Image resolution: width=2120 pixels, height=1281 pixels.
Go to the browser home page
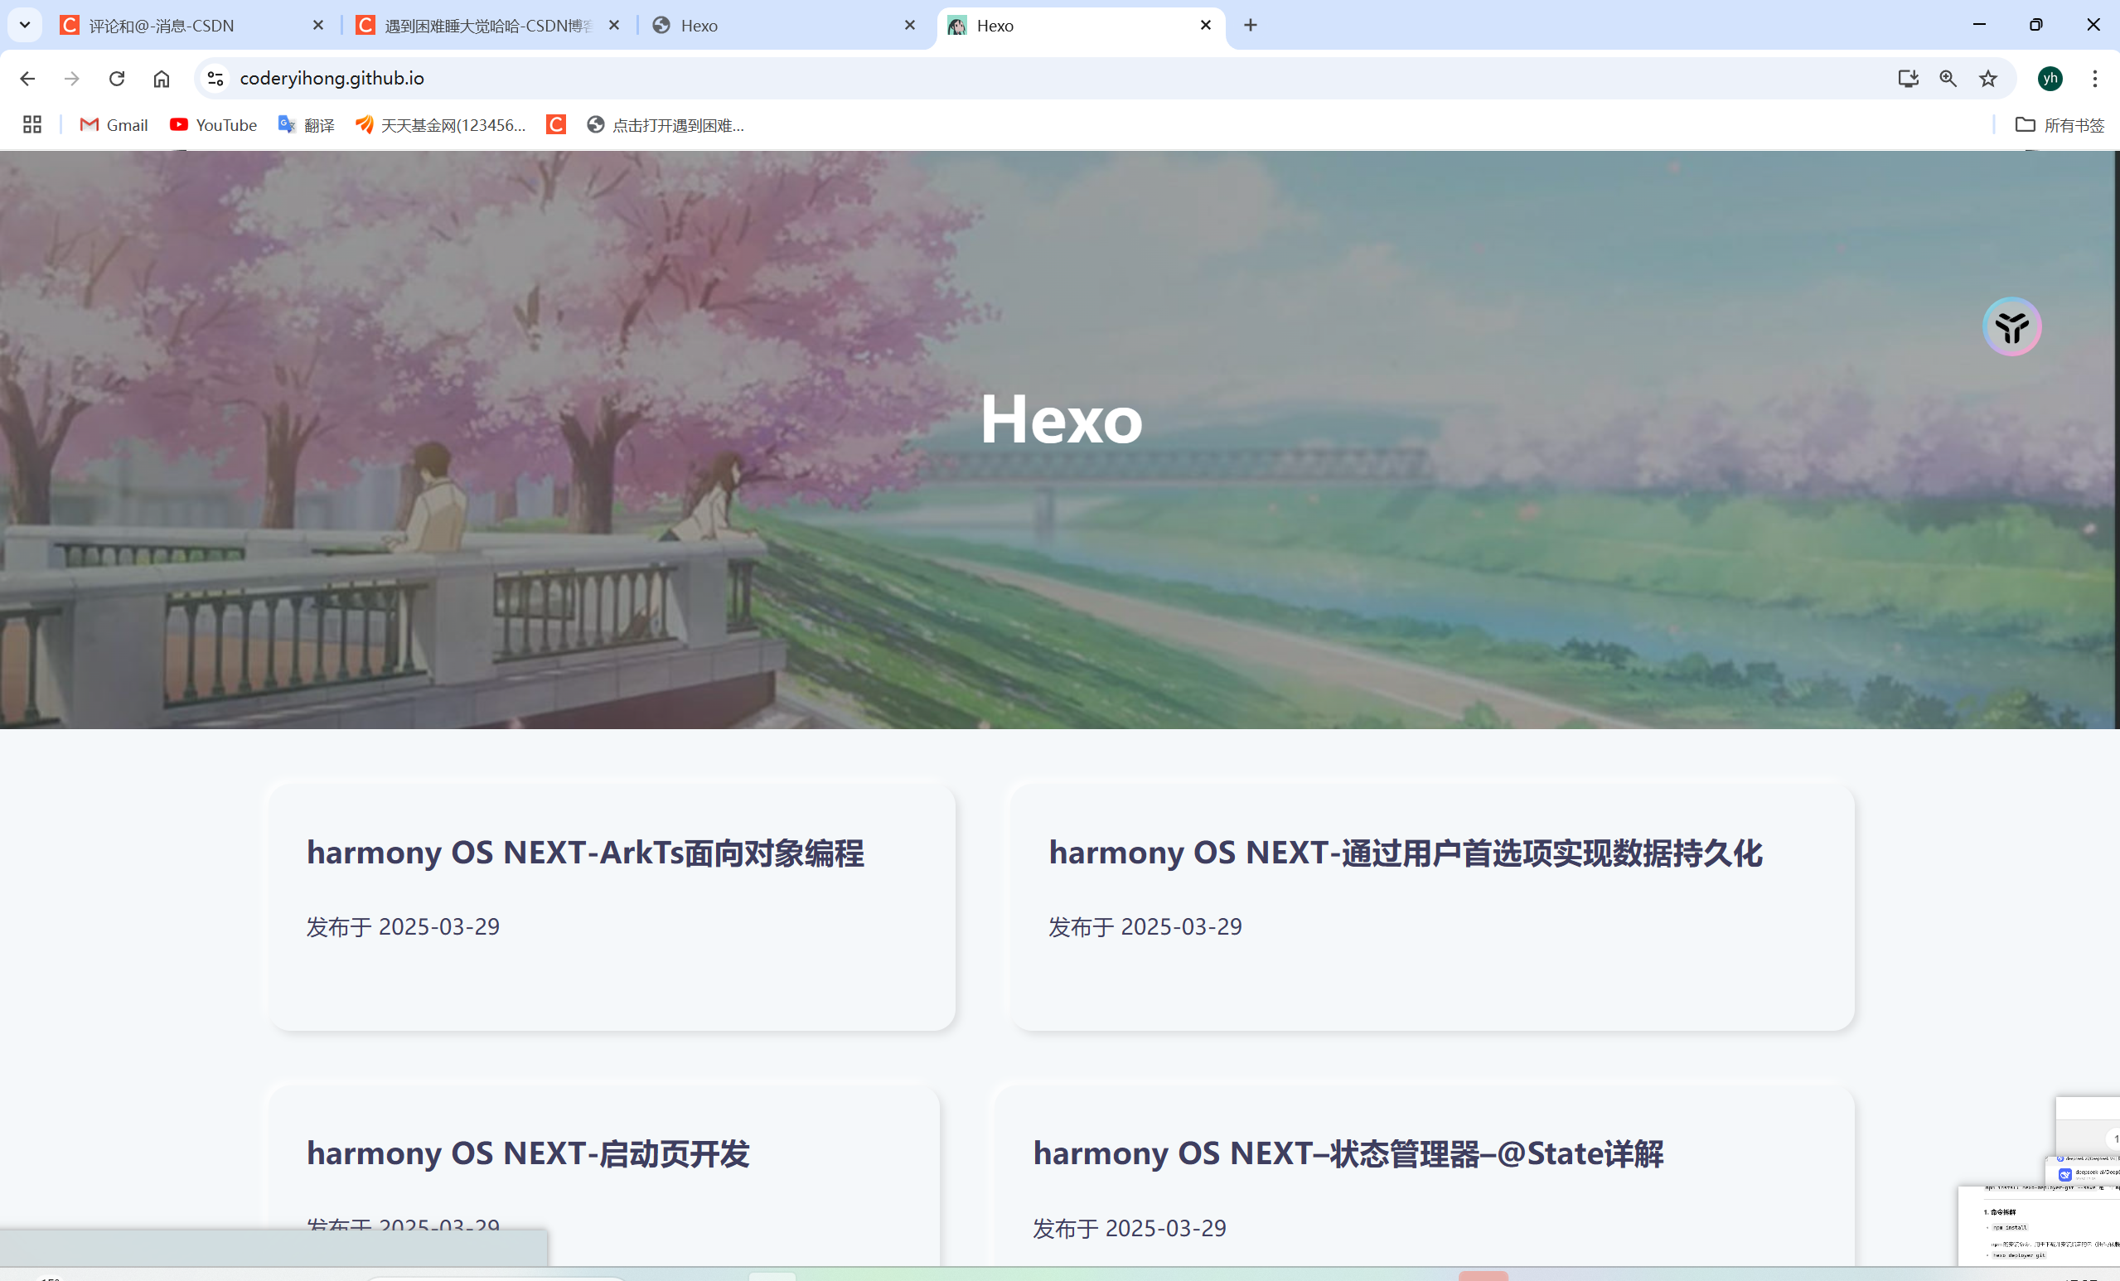pos(162,78)
